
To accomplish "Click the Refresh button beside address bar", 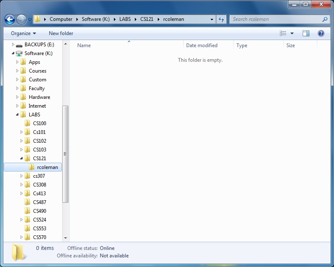I will [x=221, y=19].
